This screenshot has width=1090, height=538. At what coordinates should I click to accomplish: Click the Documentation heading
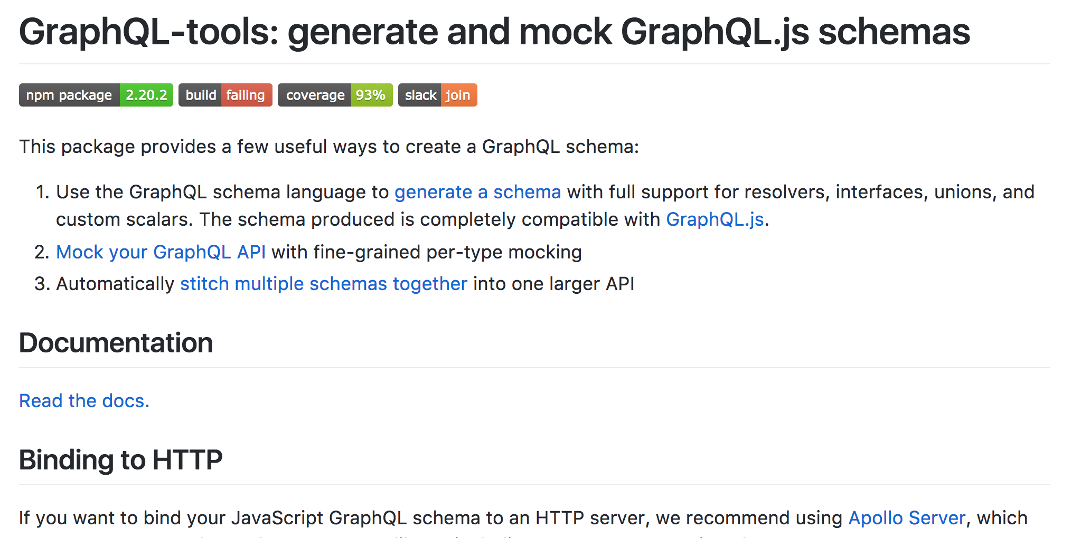(116, 343)
